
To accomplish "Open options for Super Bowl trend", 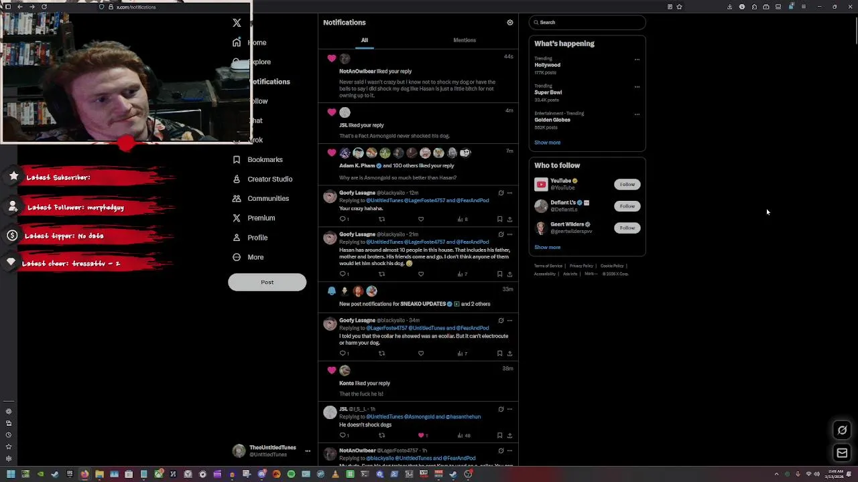I will 637,86.
